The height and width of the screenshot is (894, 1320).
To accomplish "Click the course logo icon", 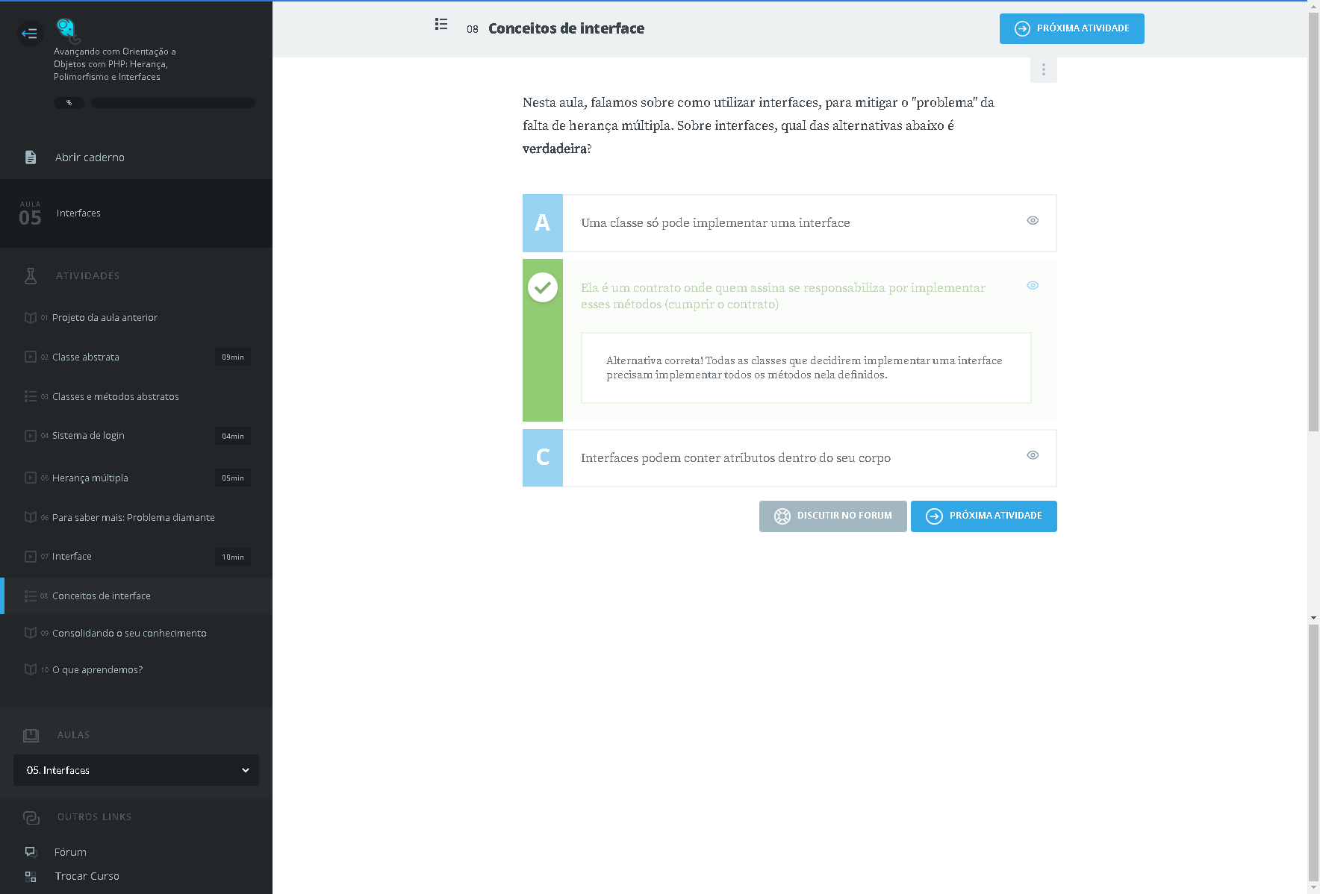I will click(67, 30).
